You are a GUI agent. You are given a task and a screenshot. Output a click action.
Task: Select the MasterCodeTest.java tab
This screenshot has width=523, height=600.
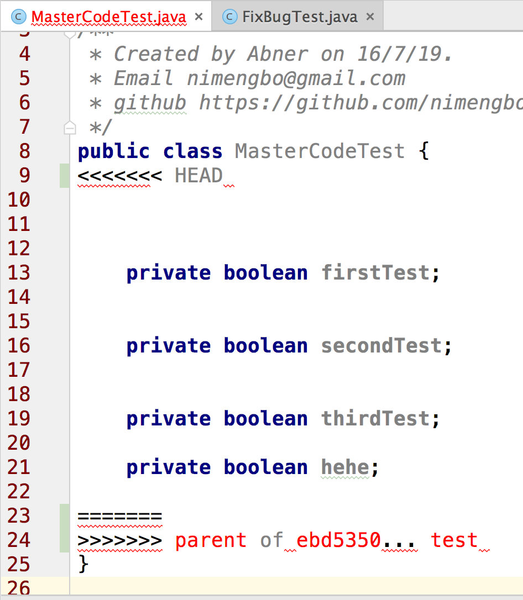click(108, 17)
